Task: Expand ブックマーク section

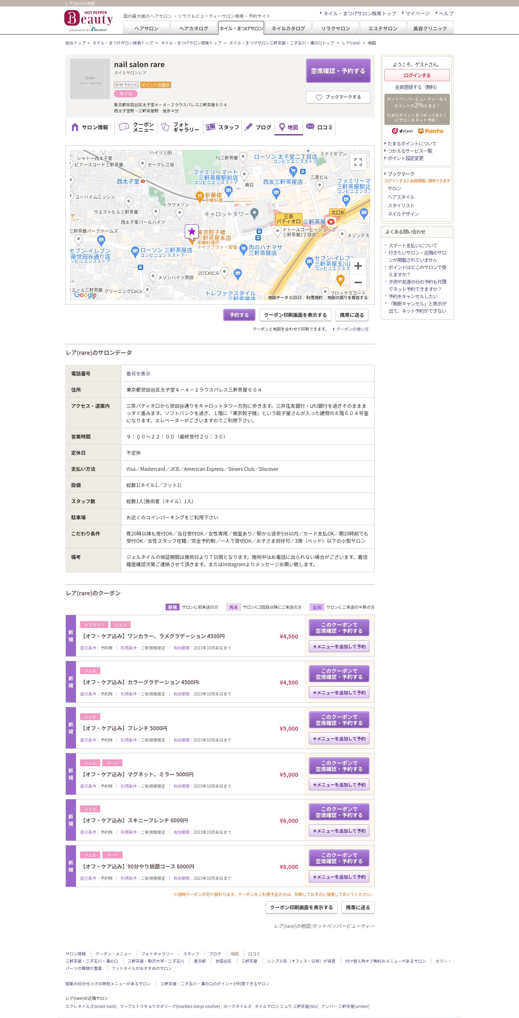Action: point(401,174)
